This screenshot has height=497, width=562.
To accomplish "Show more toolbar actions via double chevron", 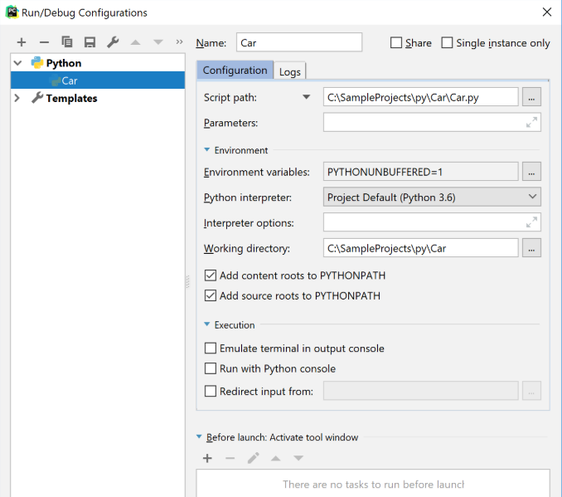I will click(x=179, y=42).
